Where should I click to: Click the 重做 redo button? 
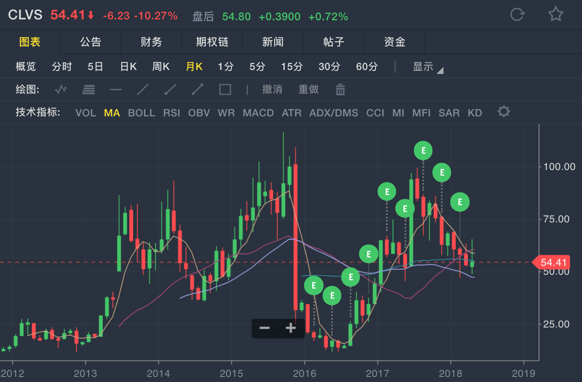[x=308, y=89]
